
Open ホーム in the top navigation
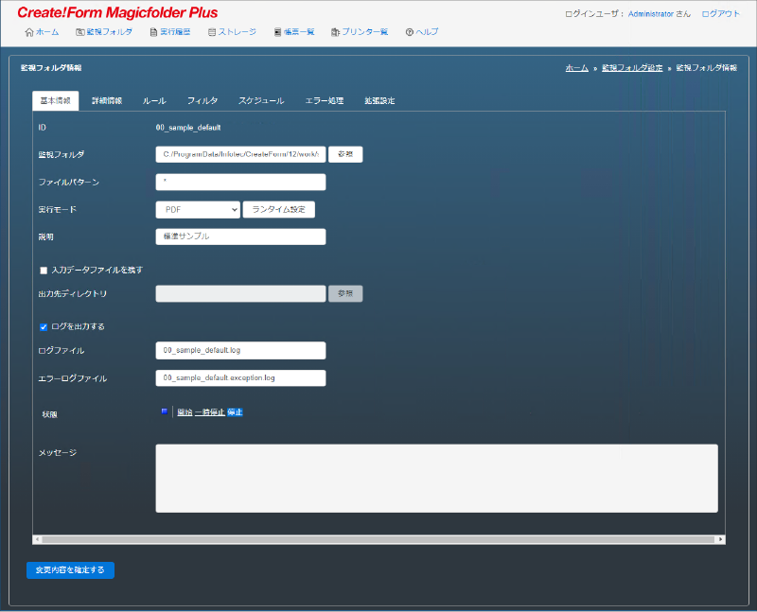(47, 32)
